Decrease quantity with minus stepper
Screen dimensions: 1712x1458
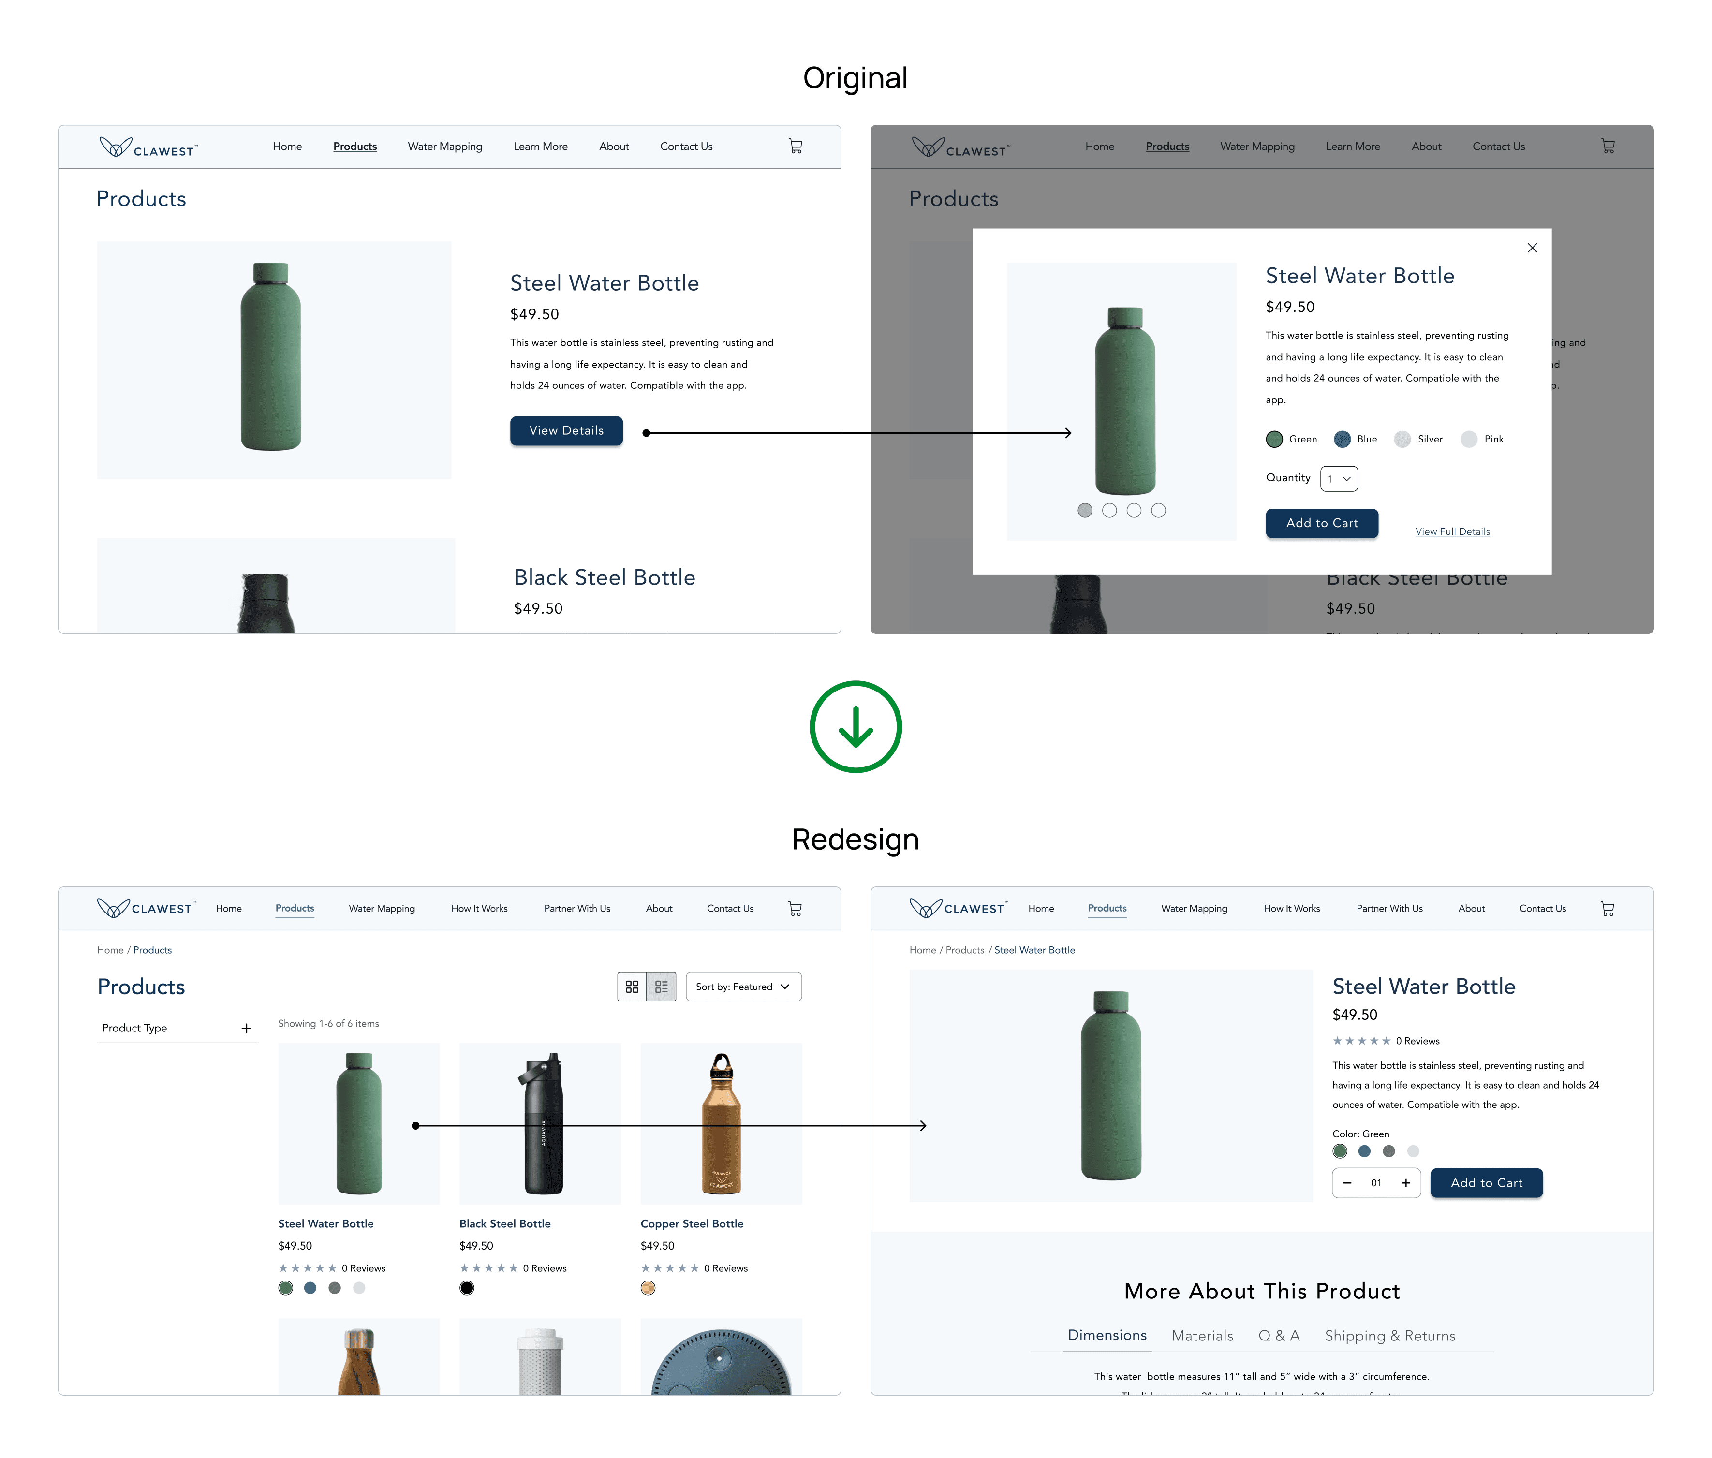tap(1347, 1183)
